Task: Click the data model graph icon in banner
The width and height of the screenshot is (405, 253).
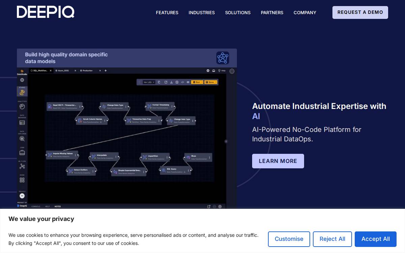Action: coord(223,58)
